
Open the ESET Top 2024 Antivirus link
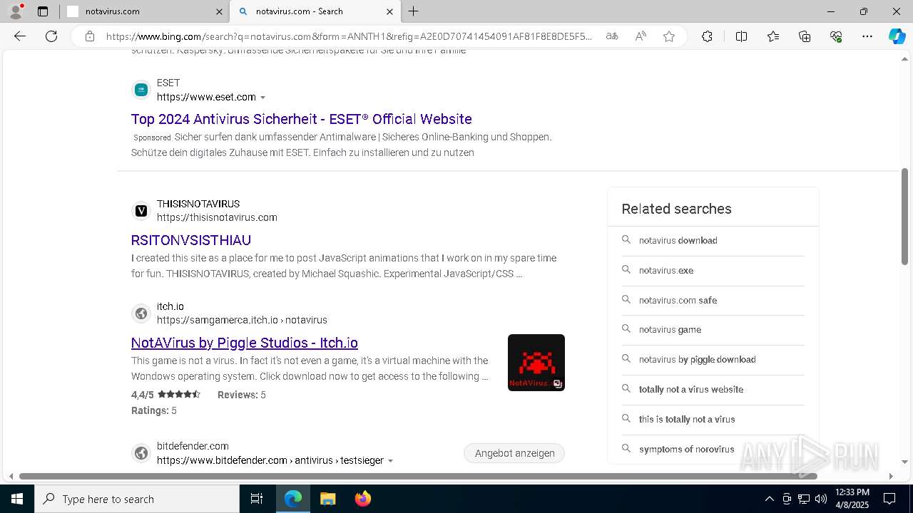[x=301, y=119]
